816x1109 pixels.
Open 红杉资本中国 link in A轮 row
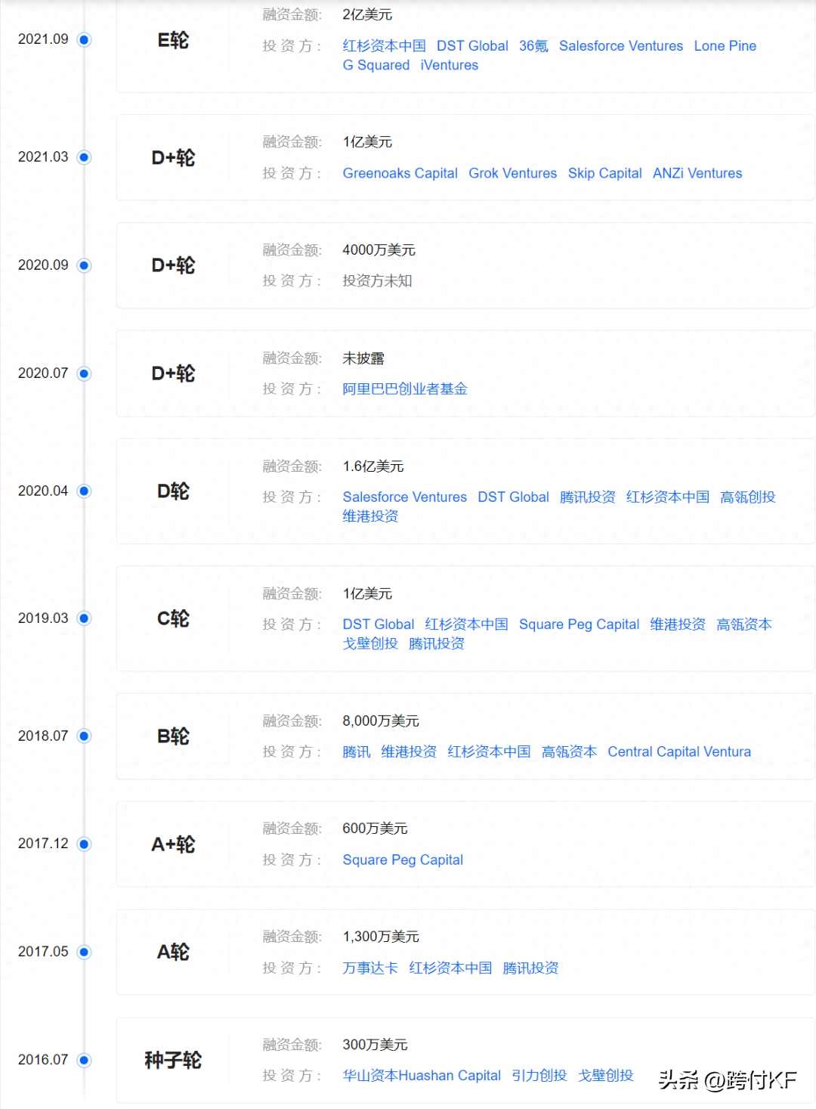coord(450,968)
